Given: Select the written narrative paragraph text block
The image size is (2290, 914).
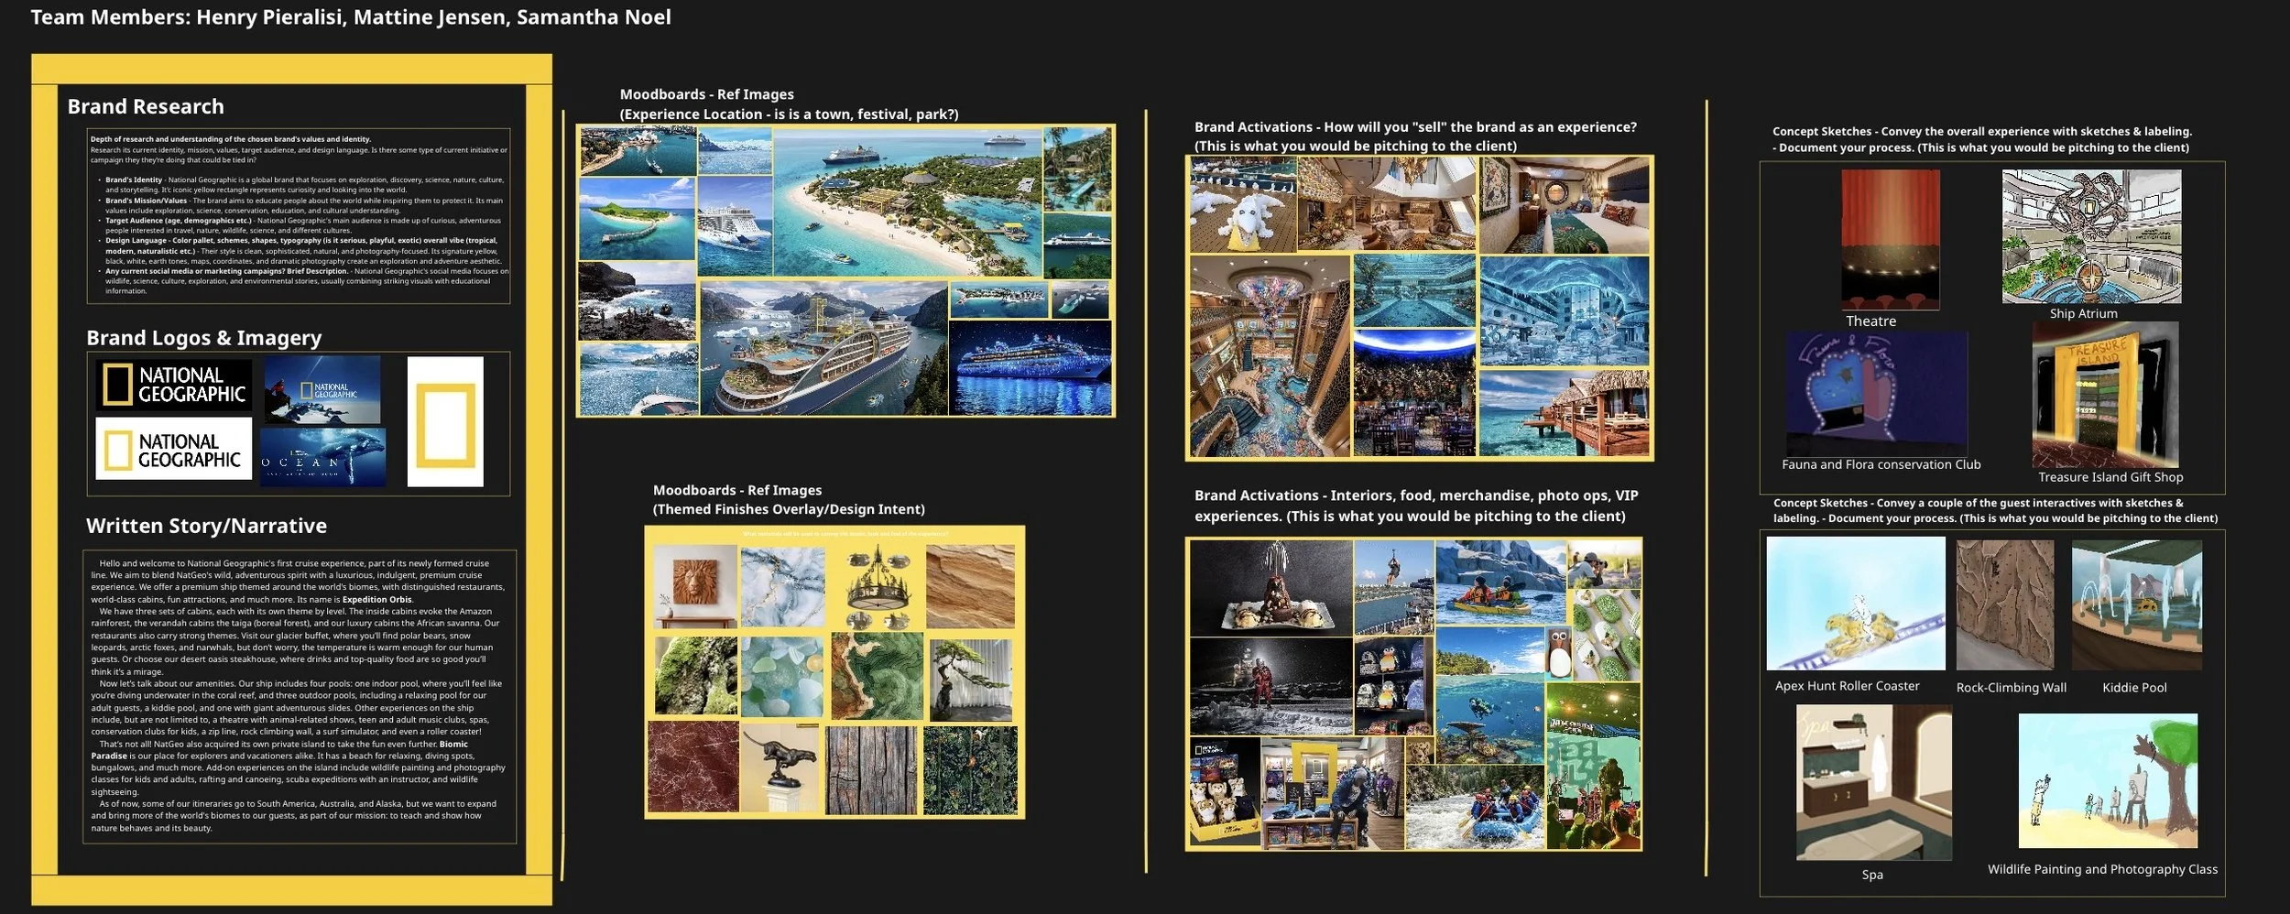Looking at the screenshot, I should [300, 696].
